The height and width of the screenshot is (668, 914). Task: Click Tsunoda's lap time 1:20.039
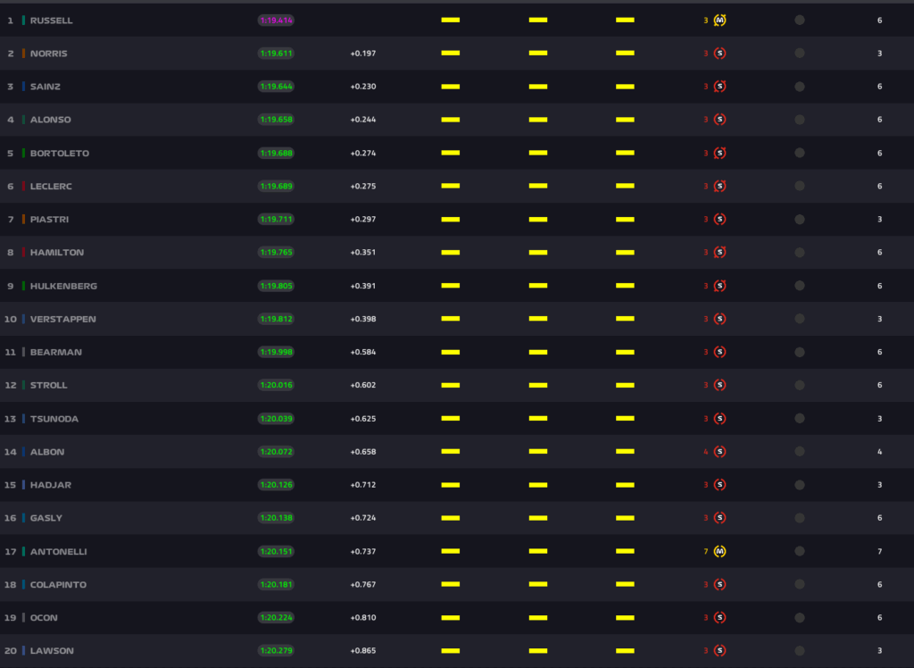tap(276, 419)
